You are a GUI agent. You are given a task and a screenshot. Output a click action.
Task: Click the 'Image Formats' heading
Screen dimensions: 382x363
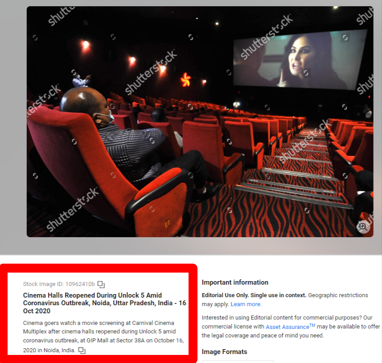click(x=224, y=352)
